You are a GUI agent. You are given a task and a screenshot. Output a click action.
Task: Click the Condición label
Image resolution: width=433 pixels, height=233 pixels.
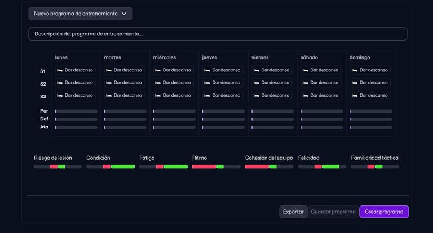[98, 158]
